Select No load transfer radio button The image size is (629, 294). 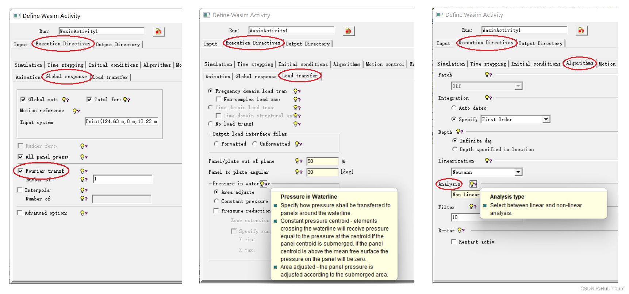click(x=210, y=124)
